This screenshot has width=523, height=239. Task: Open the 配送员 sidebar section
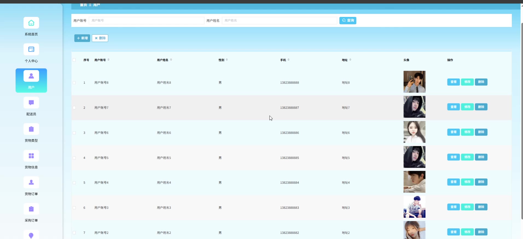point(31,106)
